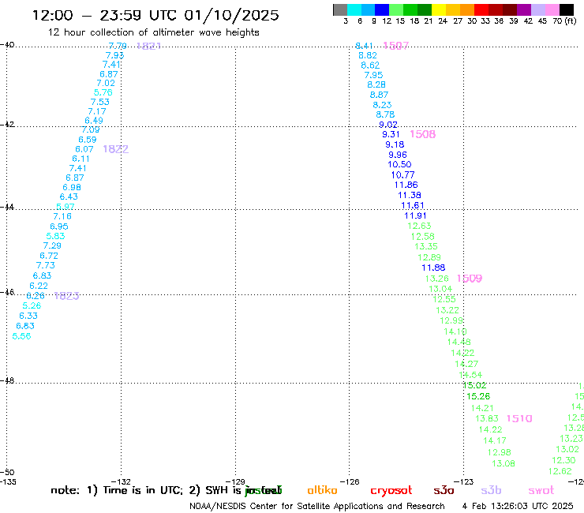Click the wave height value '5.97'
Screen dimensions: 584x513
click(x=66, y=207)
